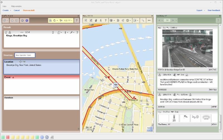Expand the Create dropdown arrow
This screenshot has height=140, width=223.
(11, 10)
